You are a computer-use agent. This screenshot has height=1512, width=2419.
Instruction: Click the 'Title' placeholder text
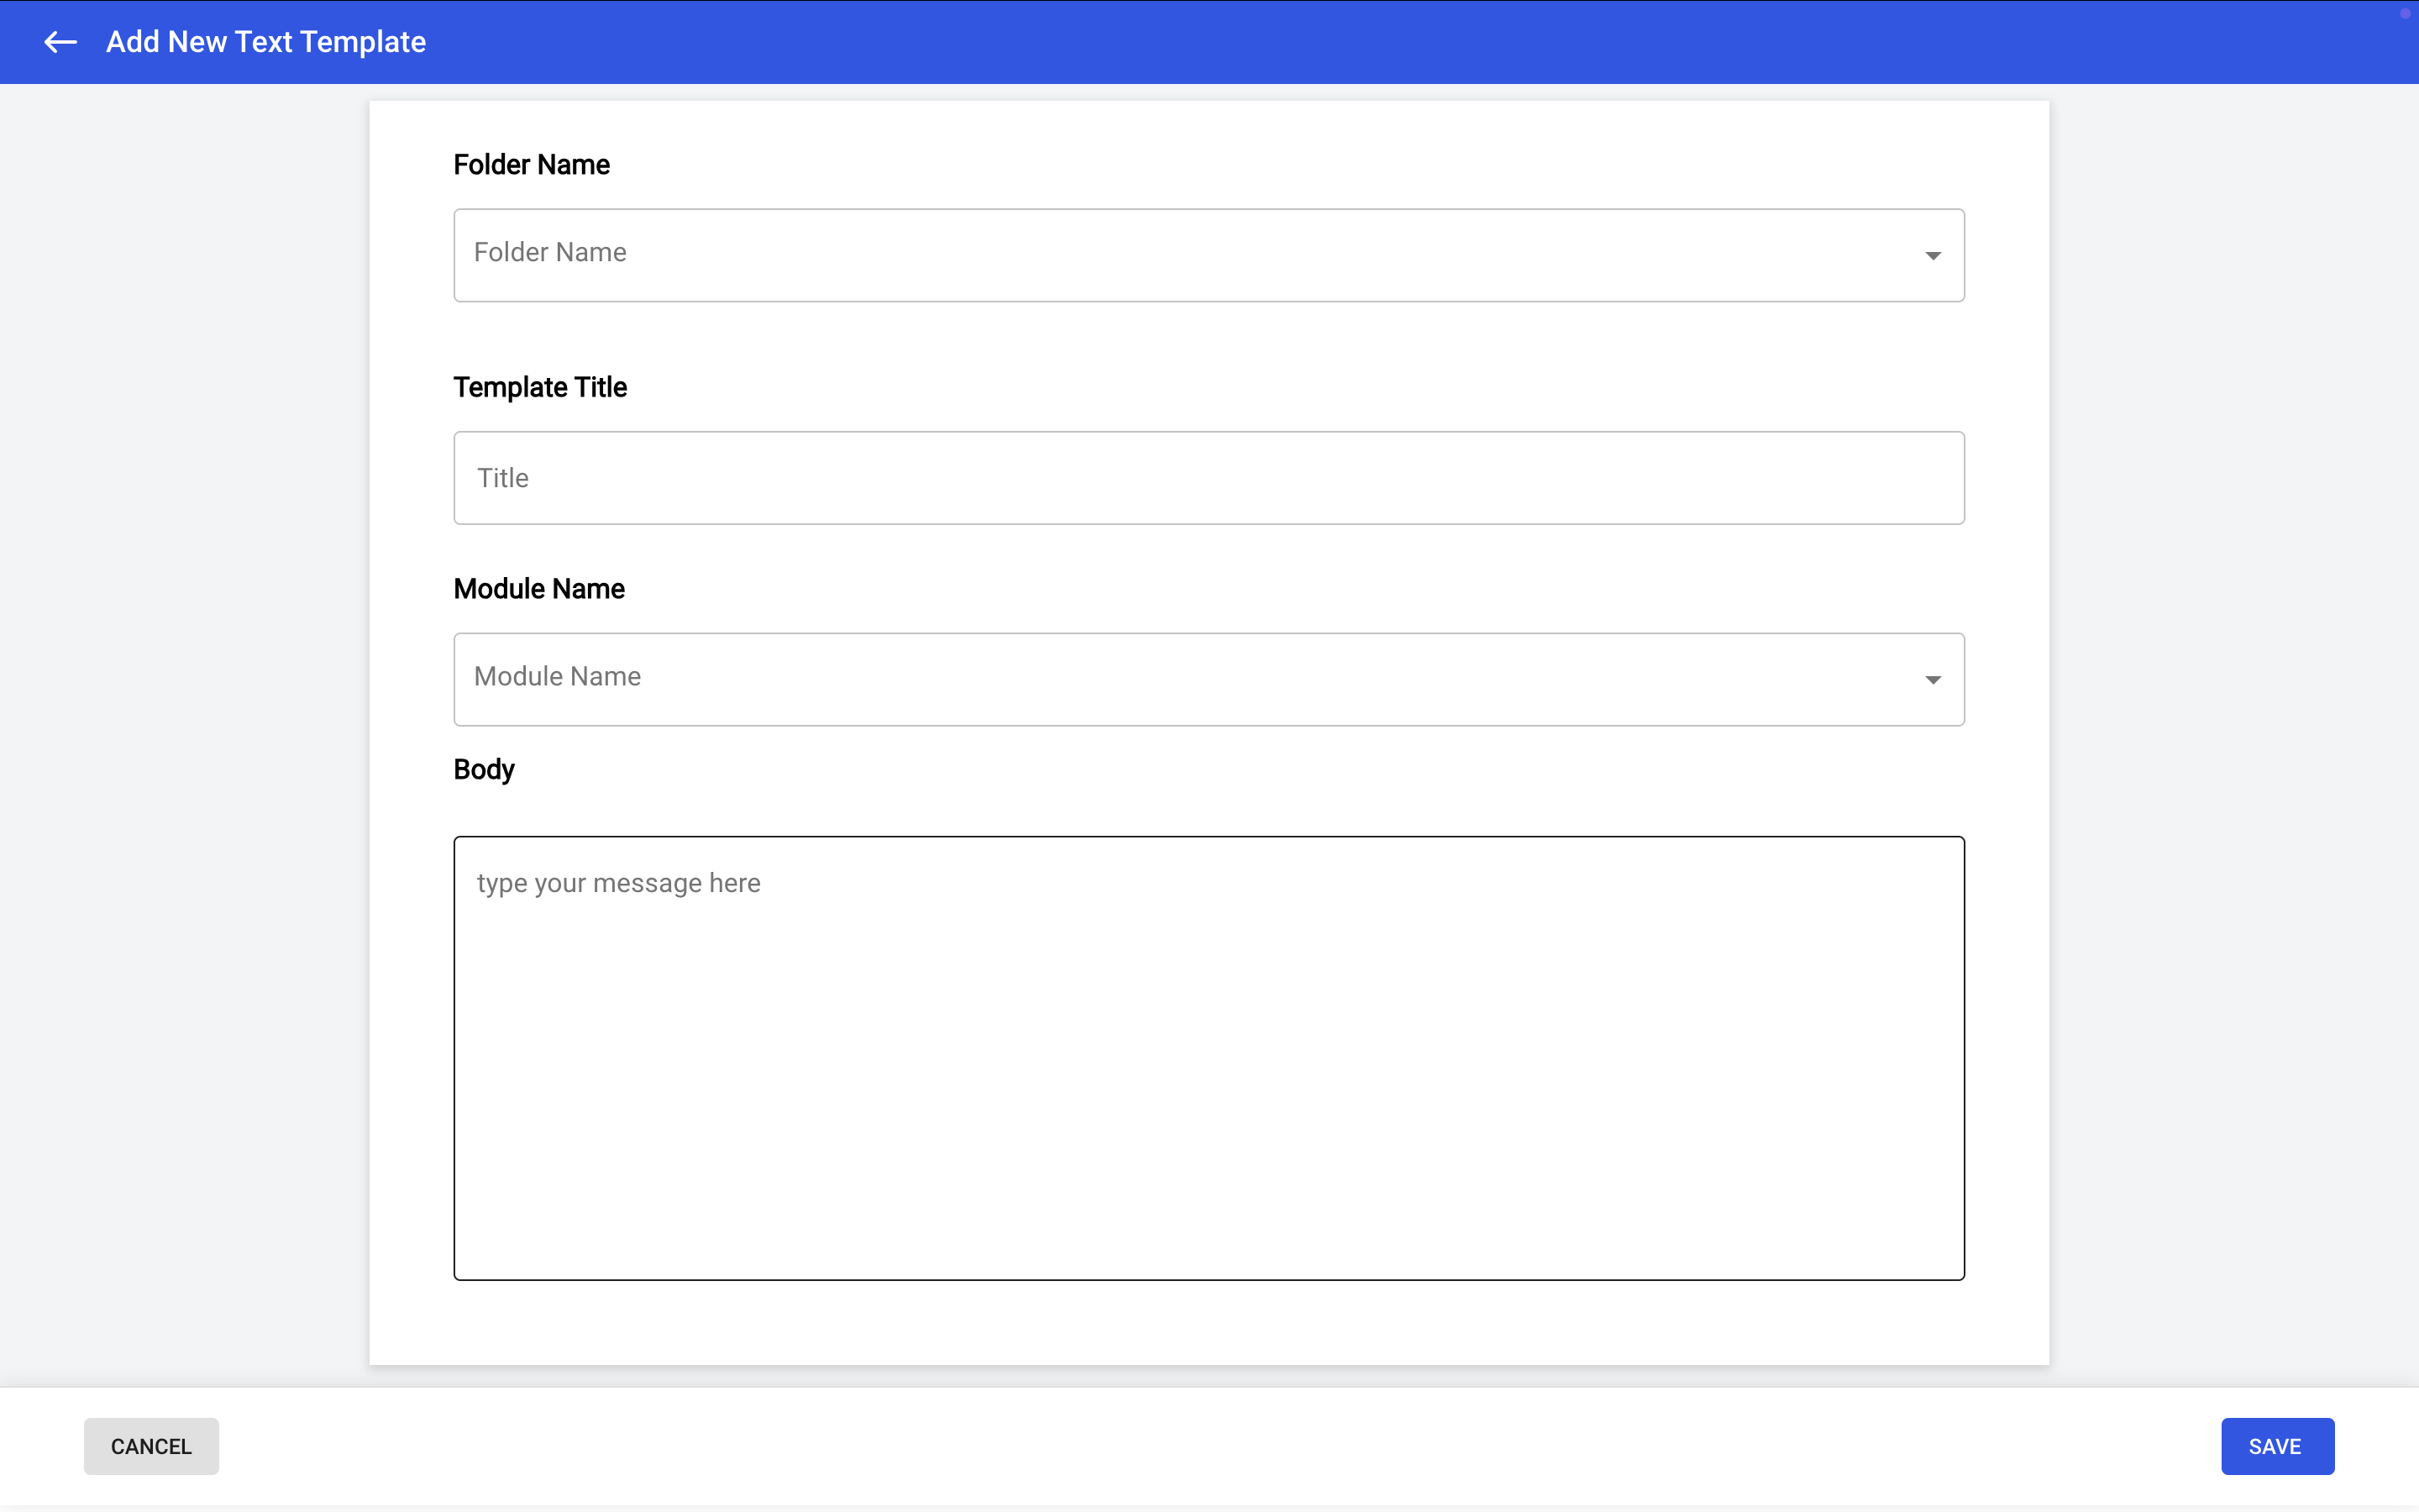503,478
